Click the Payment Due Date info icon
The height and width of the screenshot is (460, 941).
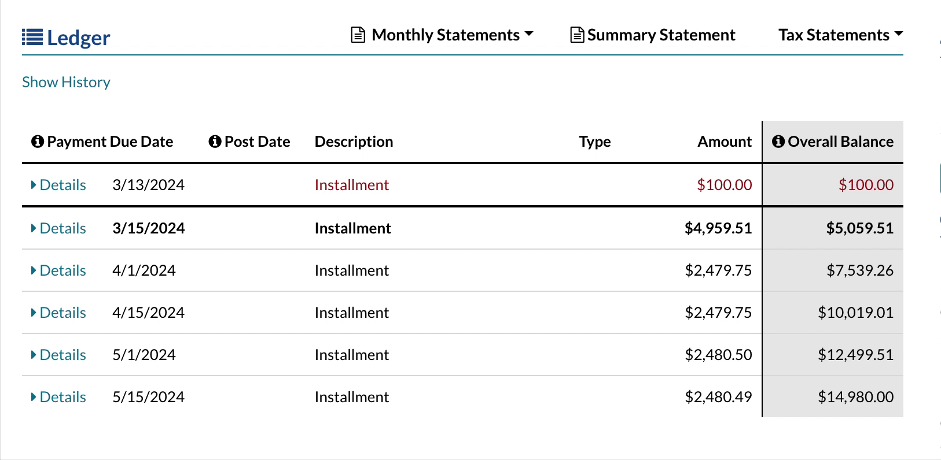[38, 142]
